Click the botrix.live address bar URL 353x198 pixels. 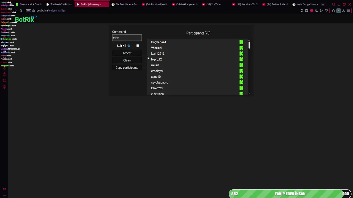(x=51, y=10)
